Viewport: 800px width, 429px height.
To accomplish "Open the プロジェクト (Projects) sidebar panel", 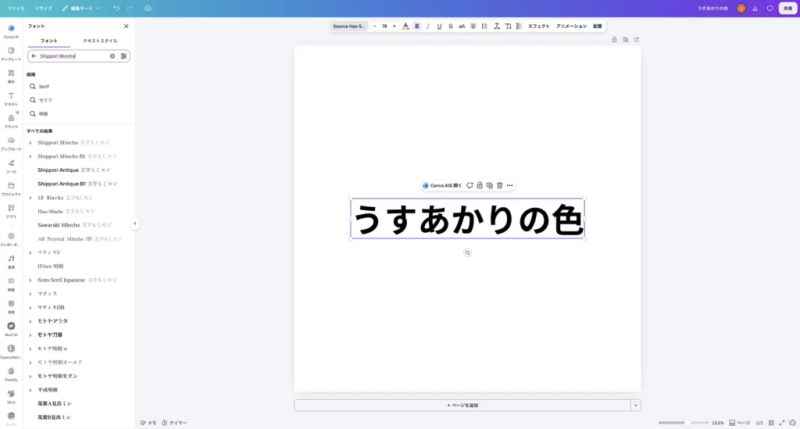I will [11, 188].
